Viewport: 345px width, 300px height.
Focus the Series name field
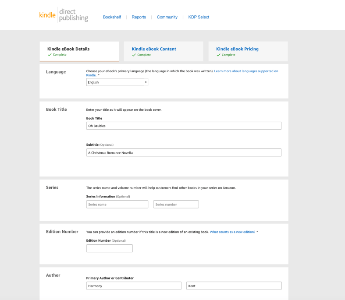point(117,205)
